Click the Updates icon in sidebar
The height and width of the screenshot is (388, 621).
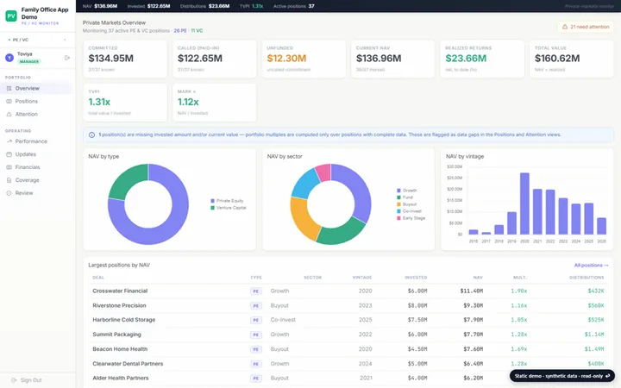pos(9,154)
